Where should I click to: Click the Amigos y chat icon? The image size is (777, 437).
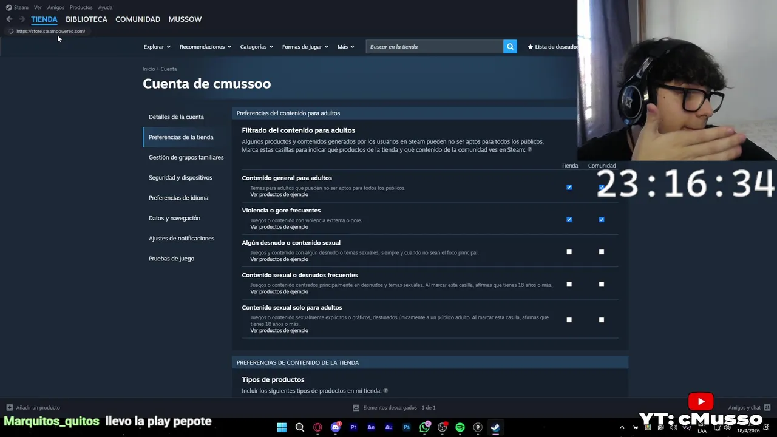[x=767, y=407]
